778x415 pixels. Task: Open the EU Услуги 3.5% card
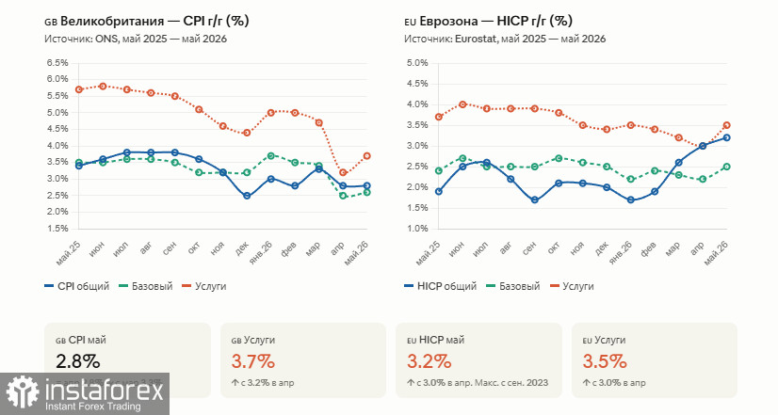coord(655,360)
